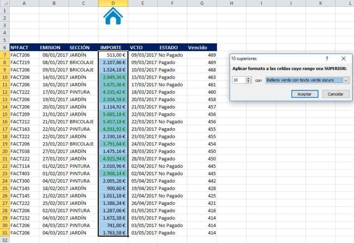
Task: Confirm with the Aceptar button
Action: click(x=304, y=94)
